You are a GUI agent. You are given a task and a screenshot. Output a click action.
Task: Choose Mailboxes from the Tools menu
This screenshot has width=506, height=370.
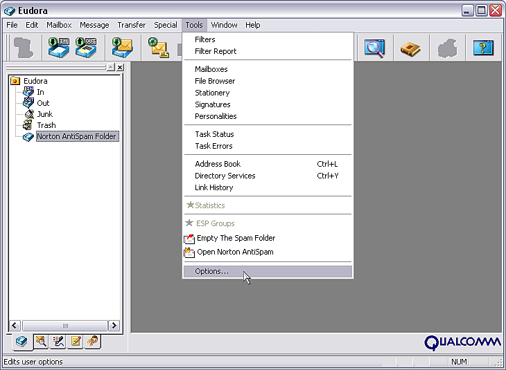point(268,69)
